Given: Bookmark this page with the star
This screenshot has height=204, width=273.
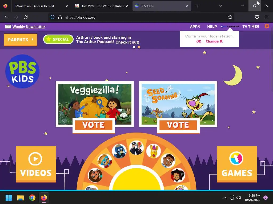Looking at the screenshot, I should point(230,17).
